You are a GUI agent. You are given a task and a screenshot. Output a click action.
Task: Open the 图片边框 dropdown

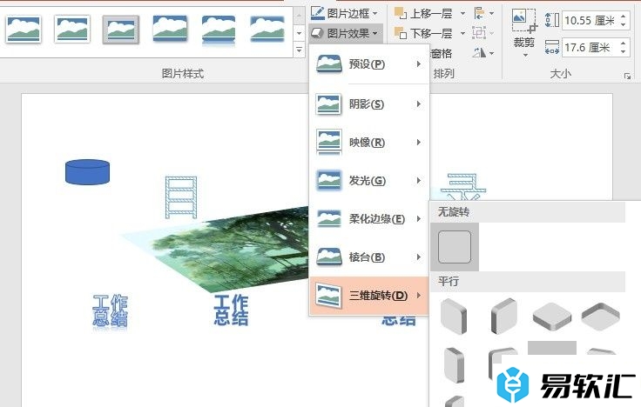(x=344, y=13)
